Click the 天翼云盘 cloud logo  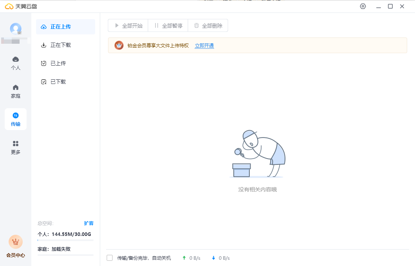(x=9, y=6)
